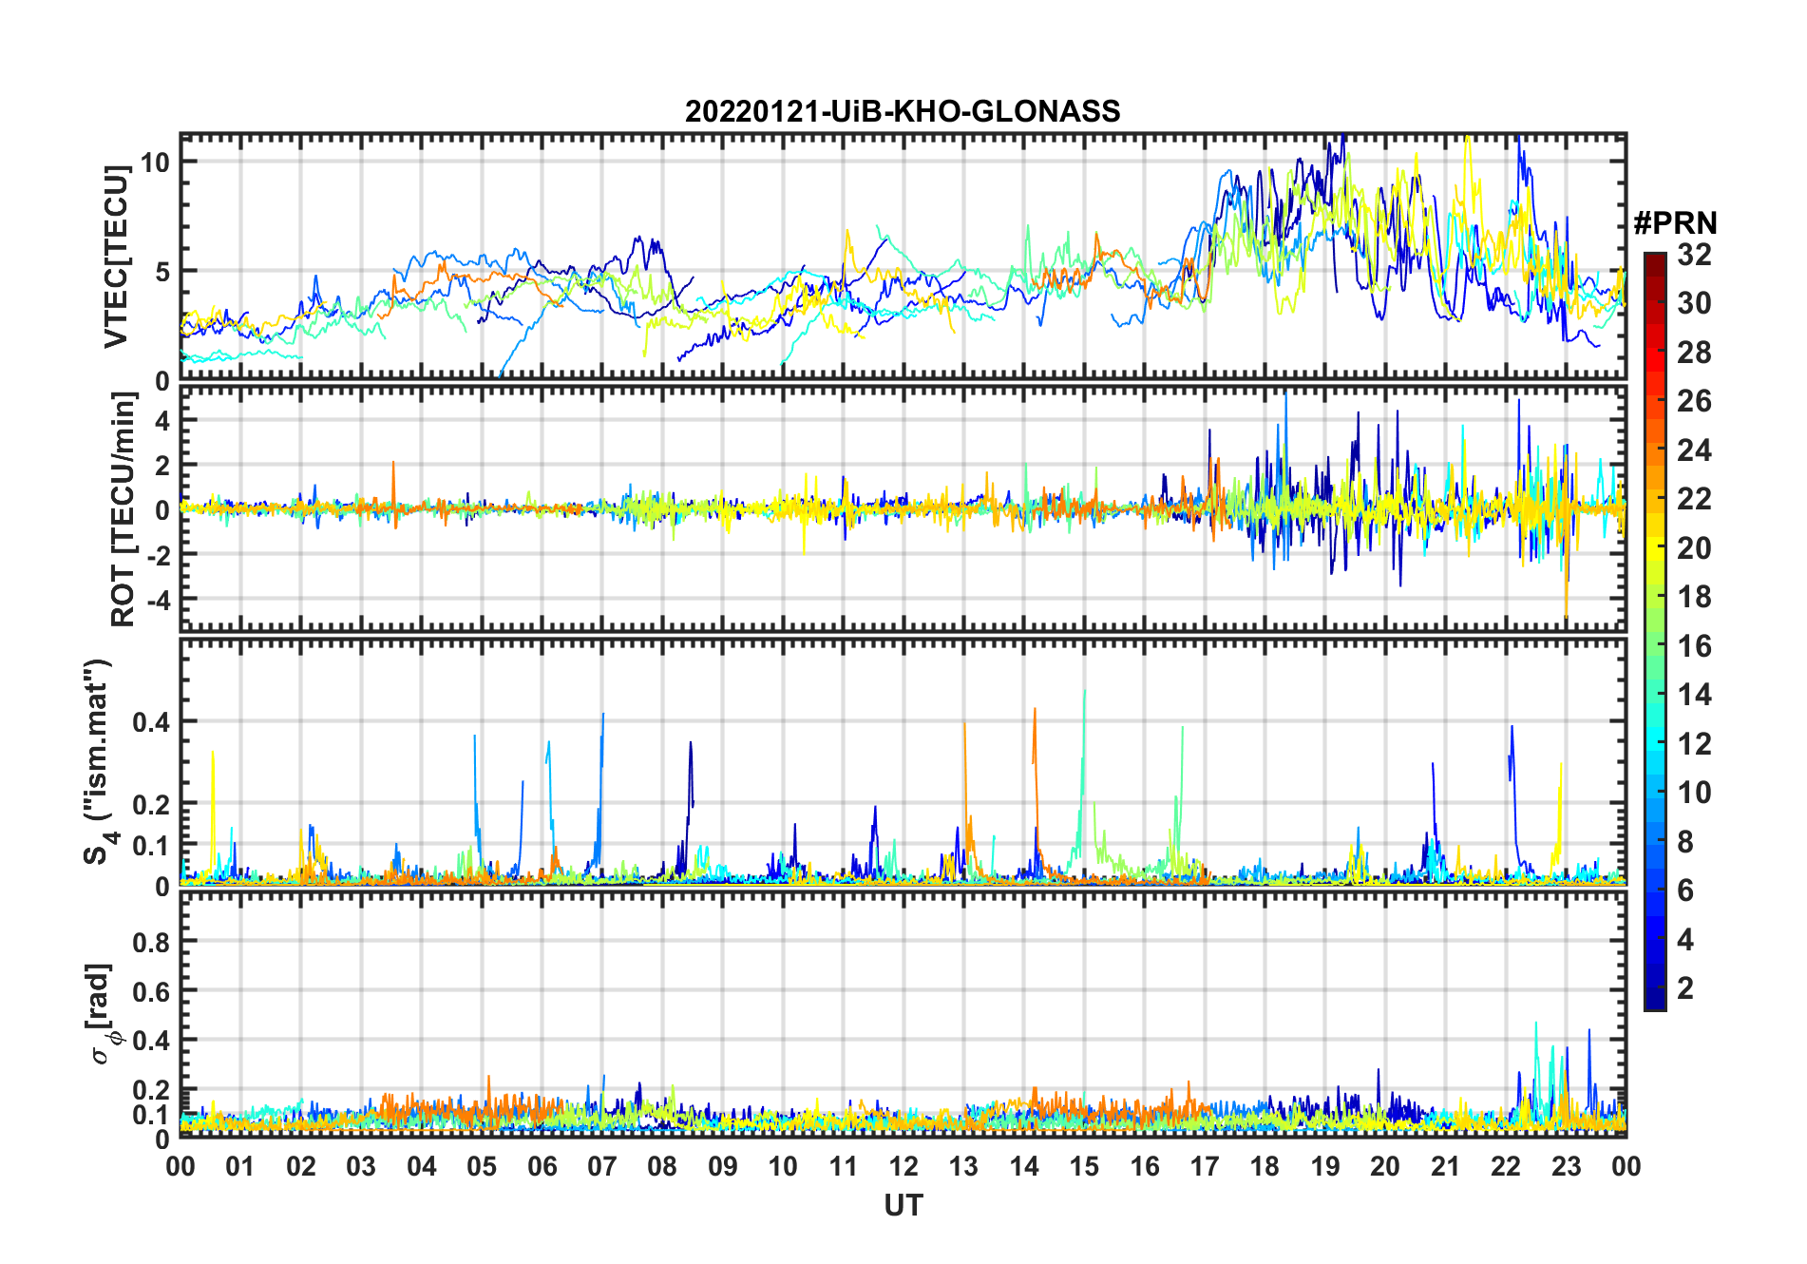The image size is (1807, 1264).
Task: Click inside the ROT plot panel
Action: (x=903, y=509)
